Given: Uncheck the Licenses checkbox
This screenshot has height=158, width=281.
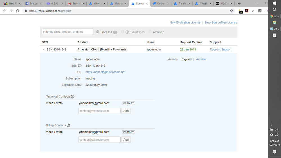Looking at the screenshot, I should (x=98, y=32).
